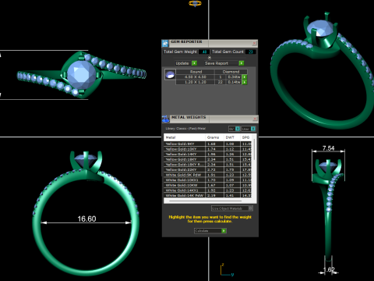
Task: Click the round gem shape thumbnail
Action: click(x=170, y=75)
